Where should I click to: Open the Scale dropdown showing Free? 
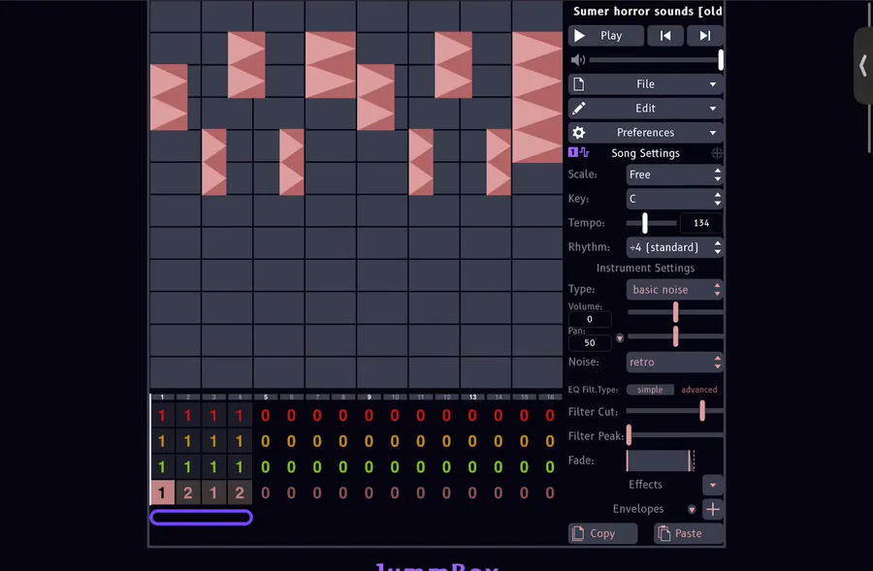(x=674, y=174)
